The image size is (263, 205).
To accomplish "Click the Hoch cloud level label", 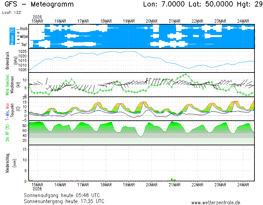I will click(x=24, y=29).
